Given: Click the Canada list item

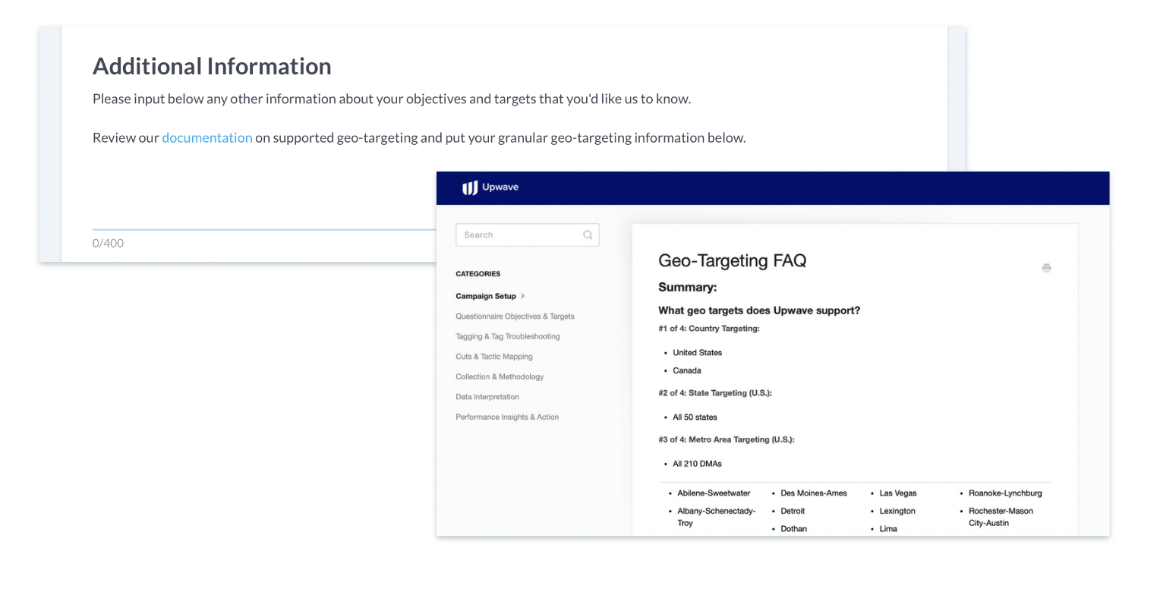Looking at the screenshot, I should [687, 371].
